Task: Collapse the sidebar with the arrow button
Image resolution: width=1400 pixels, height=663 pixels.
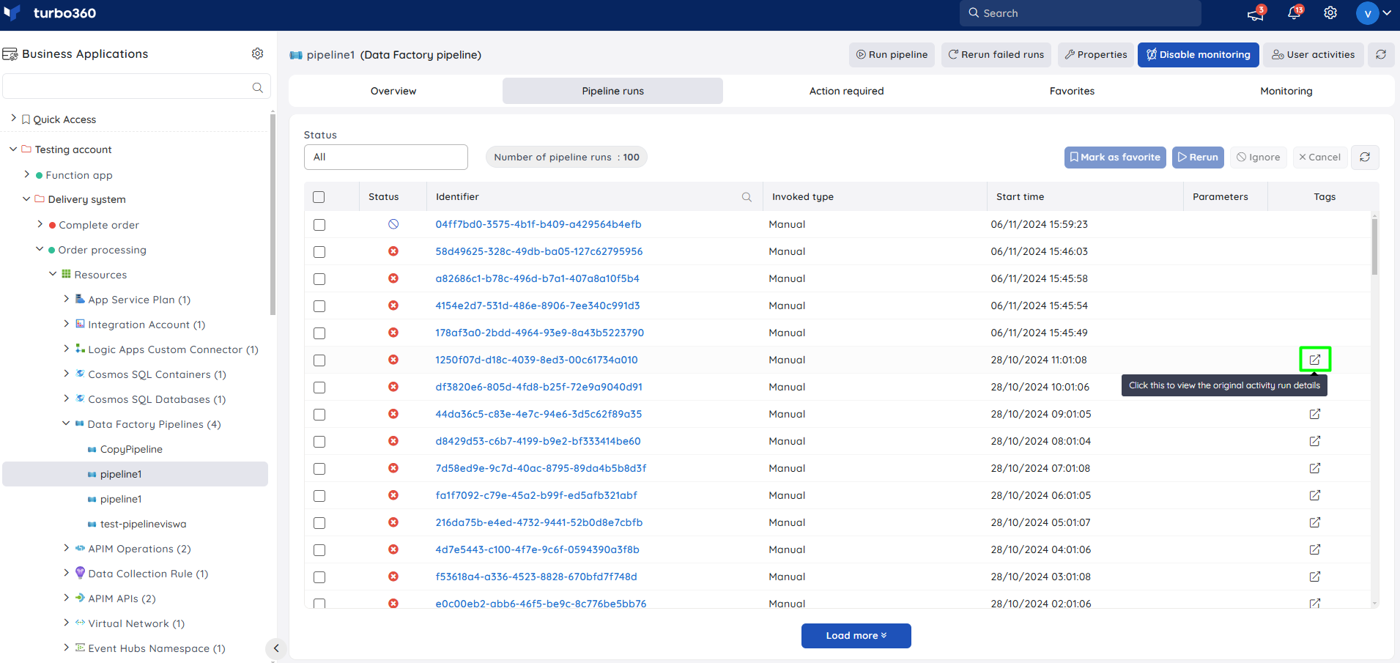Action: tap(276, 648)
